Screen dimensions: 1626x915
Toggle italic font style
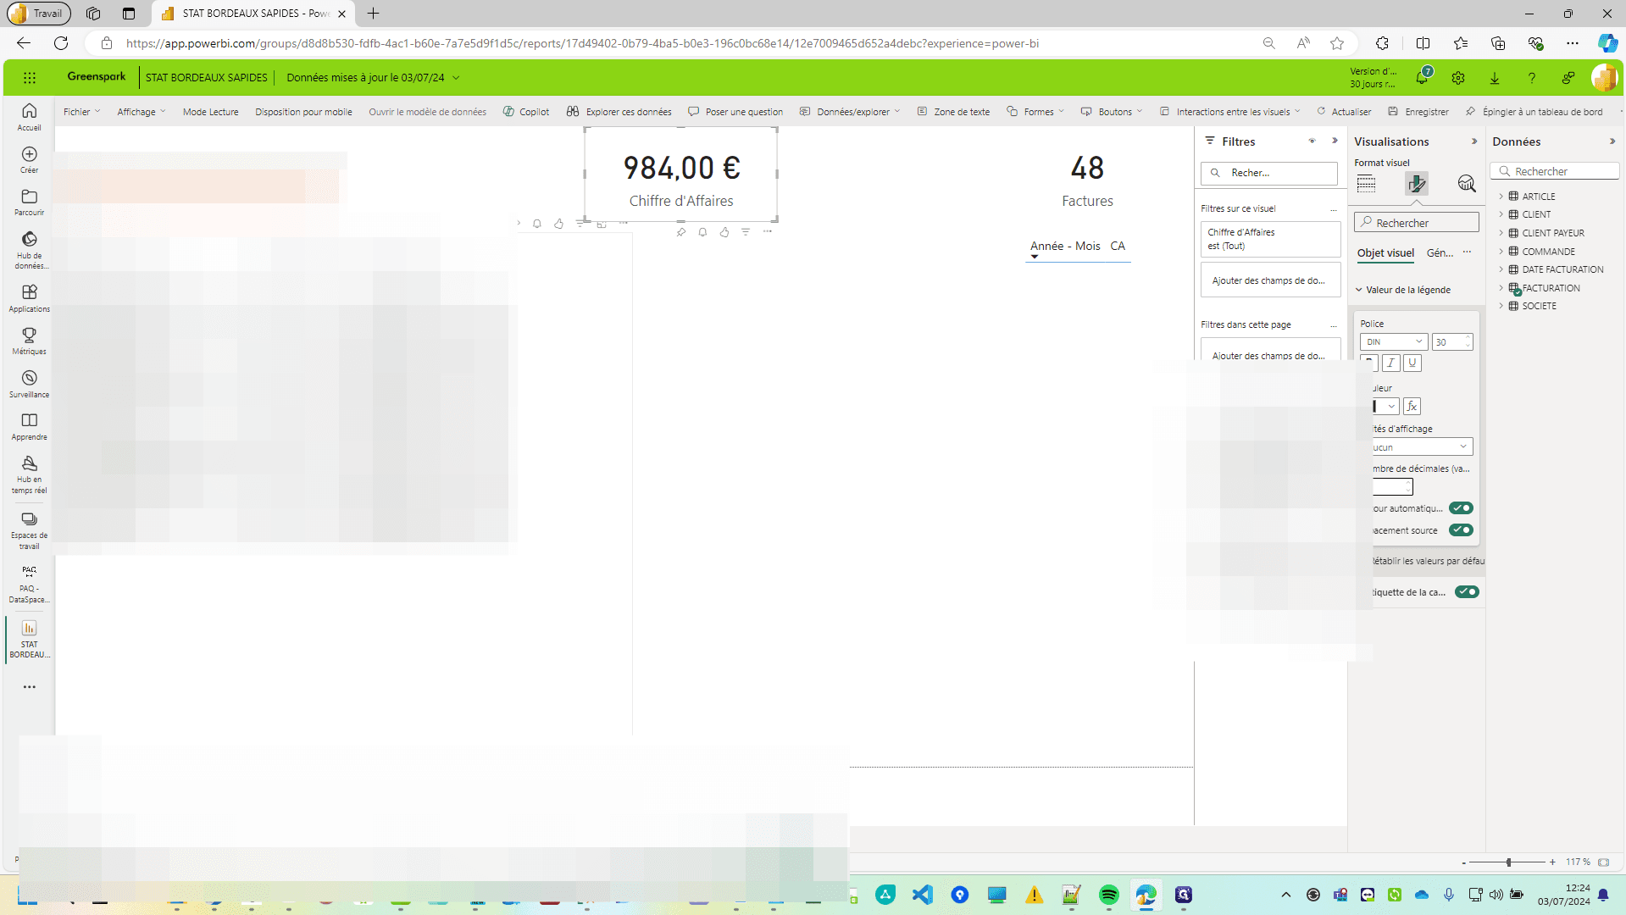coord(1390,363)
